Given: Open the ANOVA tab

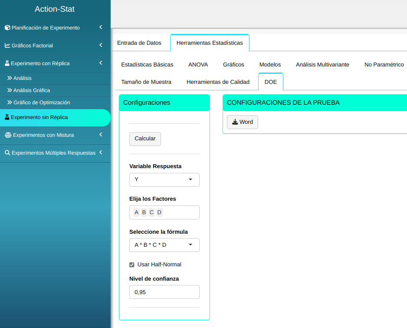Looking at the screenshot, I should click(x=198, y=65).
